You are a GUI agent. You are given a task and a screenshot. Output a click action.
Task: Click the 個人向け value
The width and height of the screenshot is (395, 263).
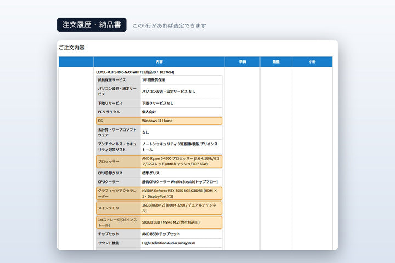pyautogui.click(x=149, y=112)
